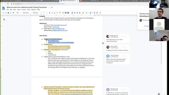Click the document outline icon on the left margin

4,19
